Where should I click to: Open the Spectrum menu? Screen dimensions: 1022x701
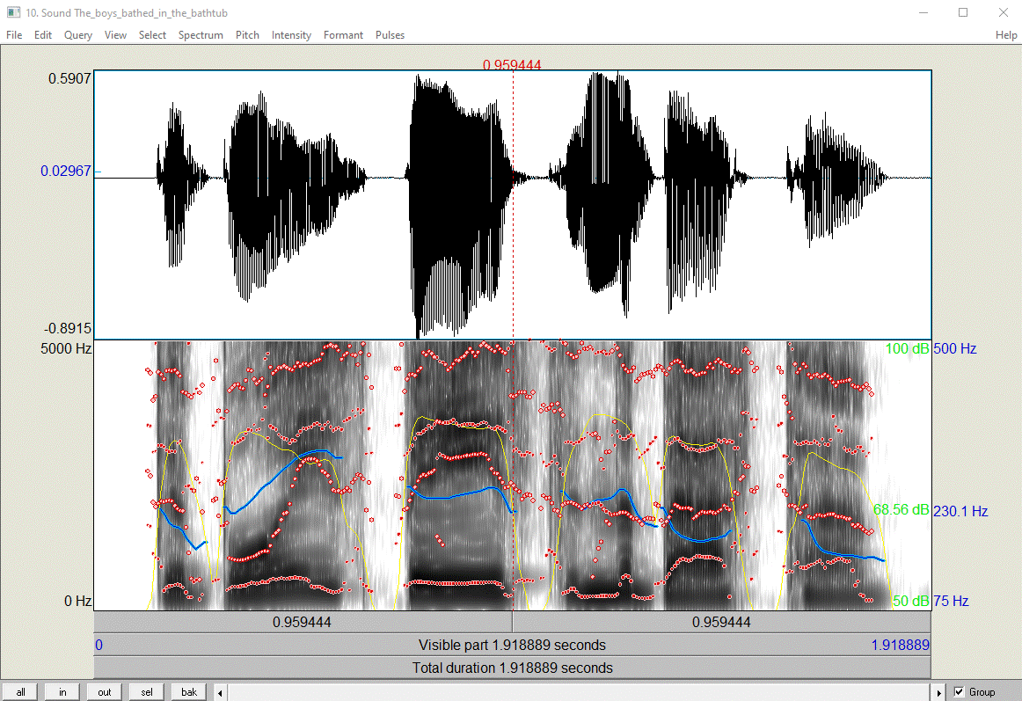coord(201,35)
